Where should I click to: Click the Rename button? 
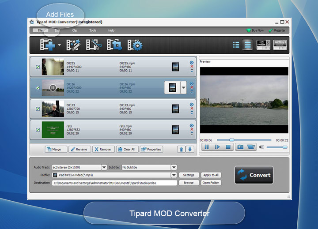[79, 149]
